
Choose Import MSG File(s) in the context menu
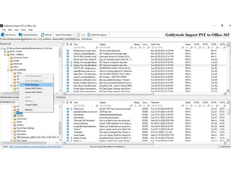(36, 89)
